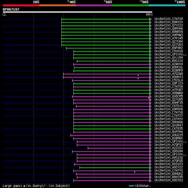Click the white query sequence bar
188x188 pixels.
pyautogui.click(x=78, y=12)
